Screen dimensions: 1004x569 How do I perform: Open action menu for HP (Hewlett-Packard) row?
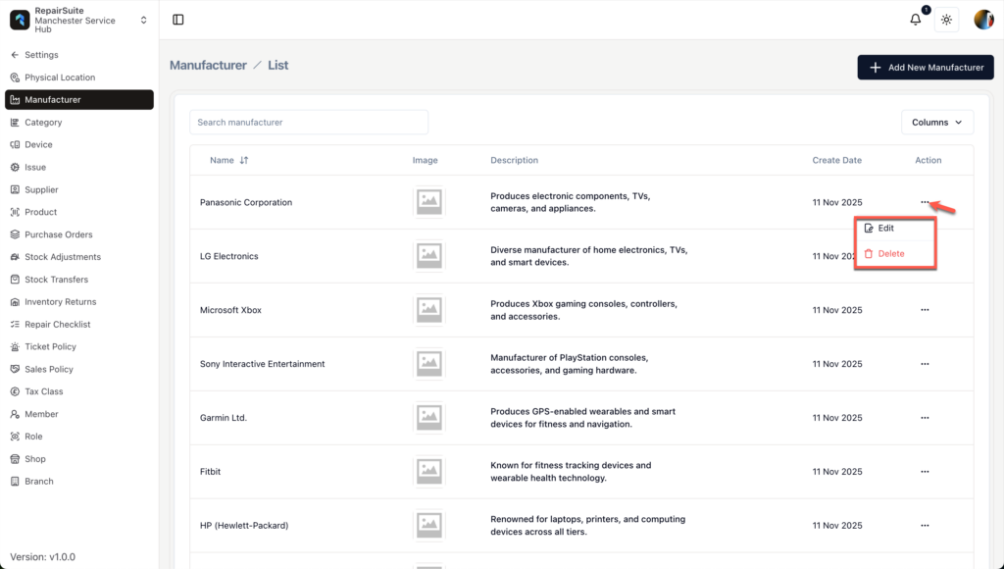(925, 526)
